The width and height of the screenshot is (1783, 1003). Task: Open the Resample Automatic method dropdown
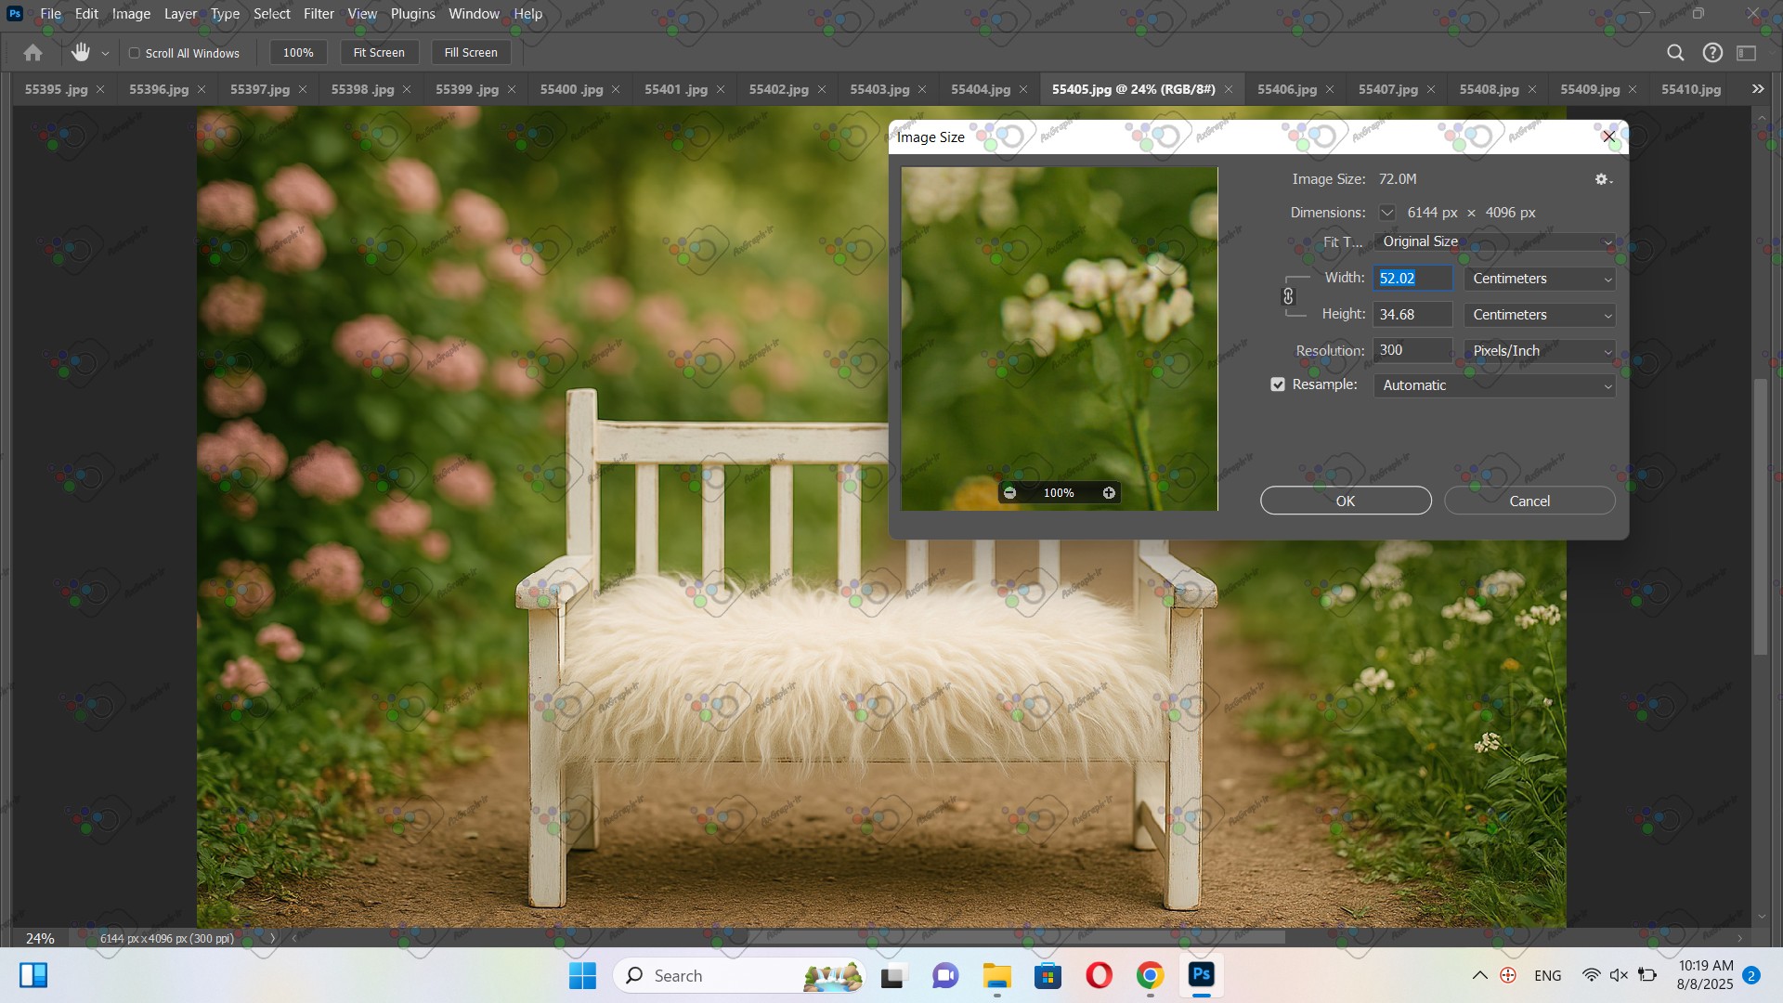point(1494,385)
